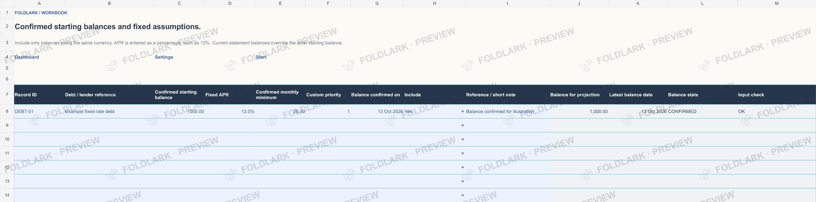Select the 1000.00 confirmed starting balance cell
The height and width of the screenshot is (202, 816).
(x=179, y=111)
